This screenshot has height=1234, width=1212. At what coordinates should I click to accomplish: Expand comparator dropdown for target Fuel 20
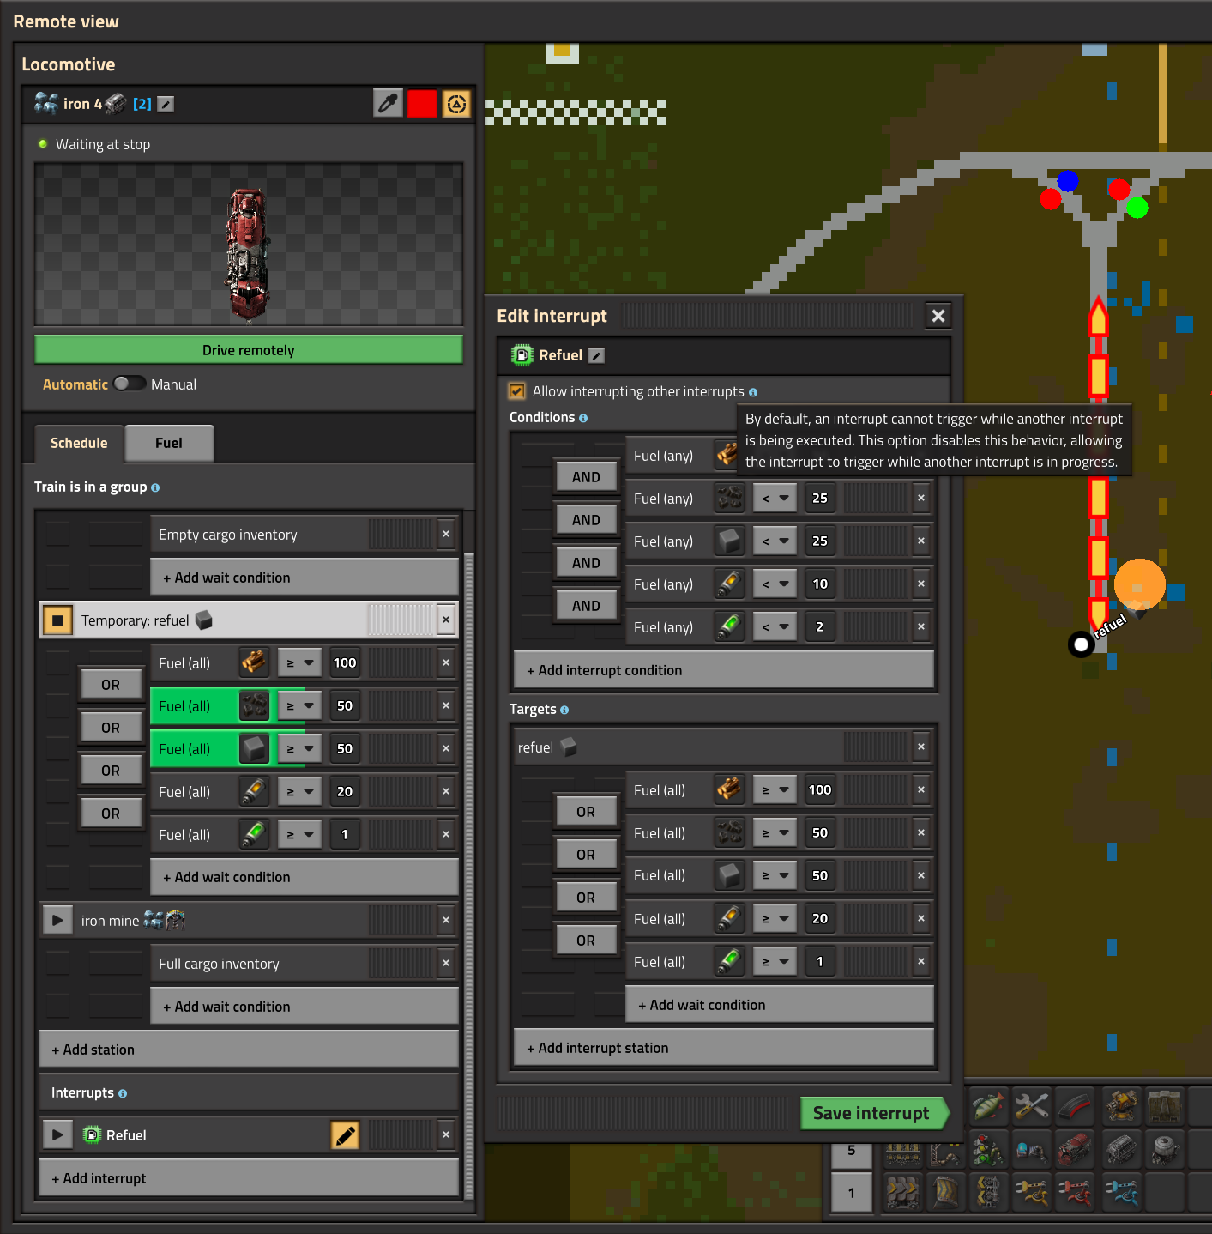click(775, 918)
